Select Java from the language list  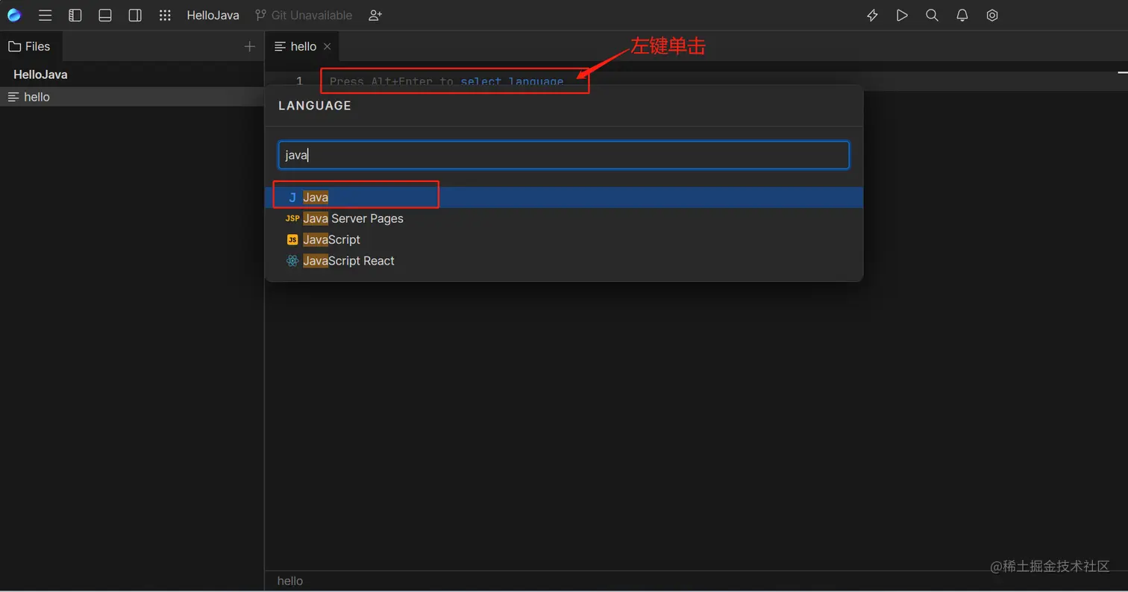tap(315, 197)
